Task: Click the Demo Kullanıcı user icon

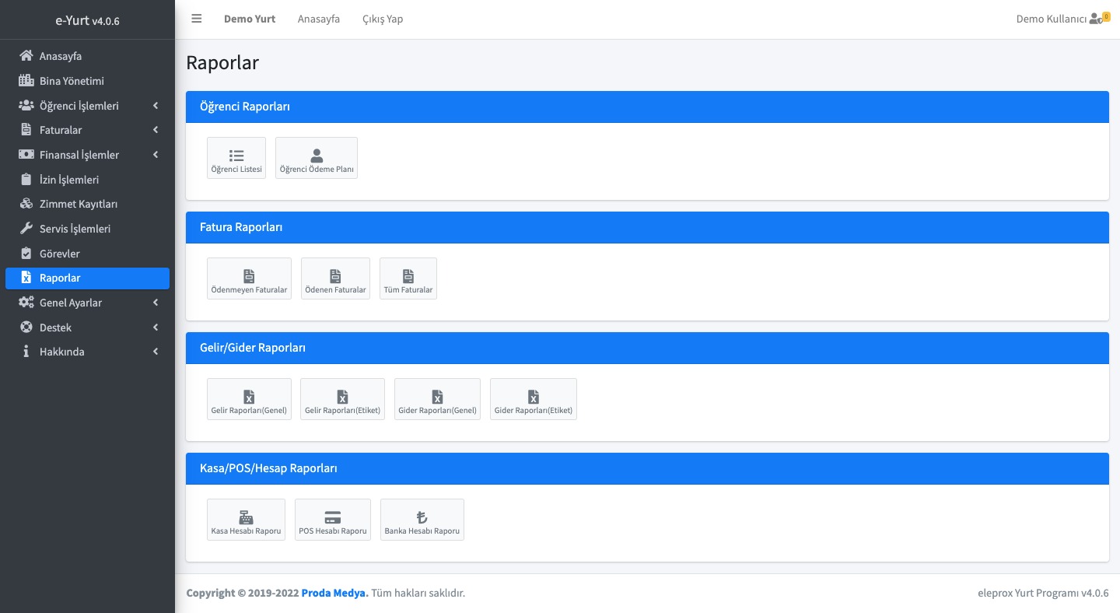Action: point(1096,19)
